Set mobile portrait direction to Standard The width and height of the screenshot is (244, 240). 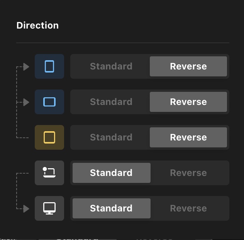click(111, 66)
